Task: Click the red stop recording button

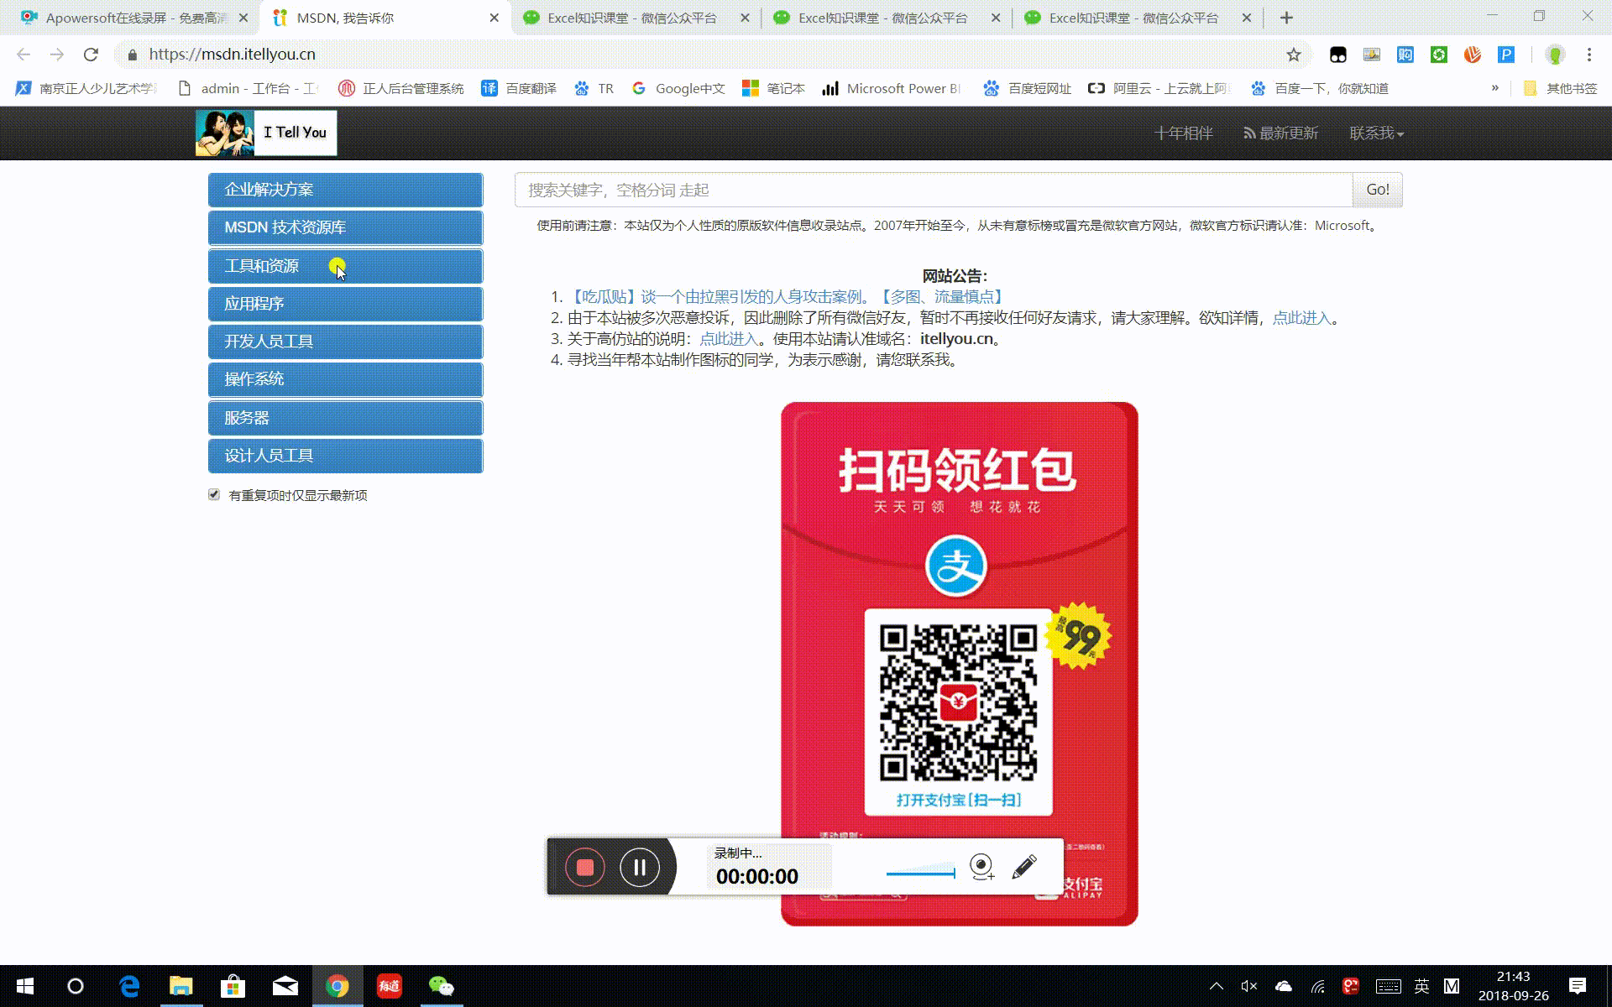Action: click(585, 867)
